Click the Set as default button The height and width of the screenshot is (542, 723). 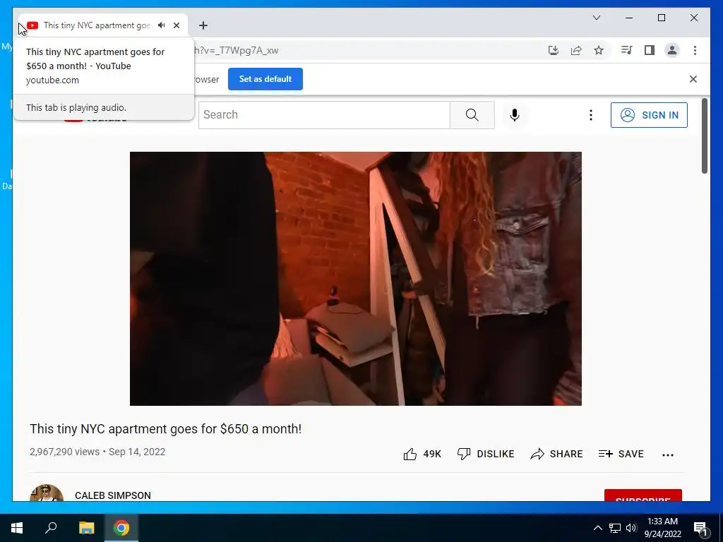coord(265,79)
